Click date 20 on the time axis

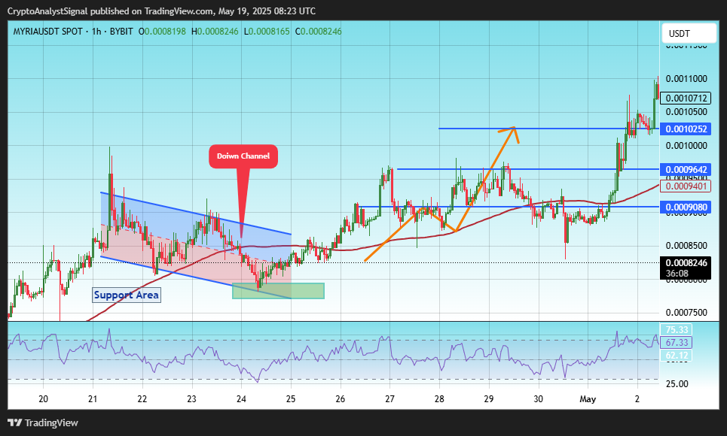coord(43,399)
